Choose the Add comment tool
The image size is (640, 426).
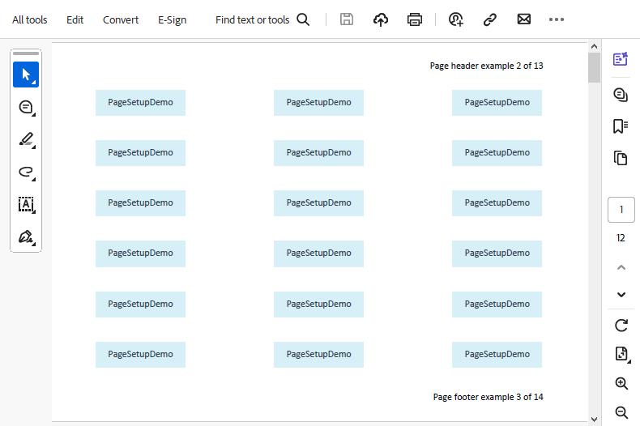[26, 107]
